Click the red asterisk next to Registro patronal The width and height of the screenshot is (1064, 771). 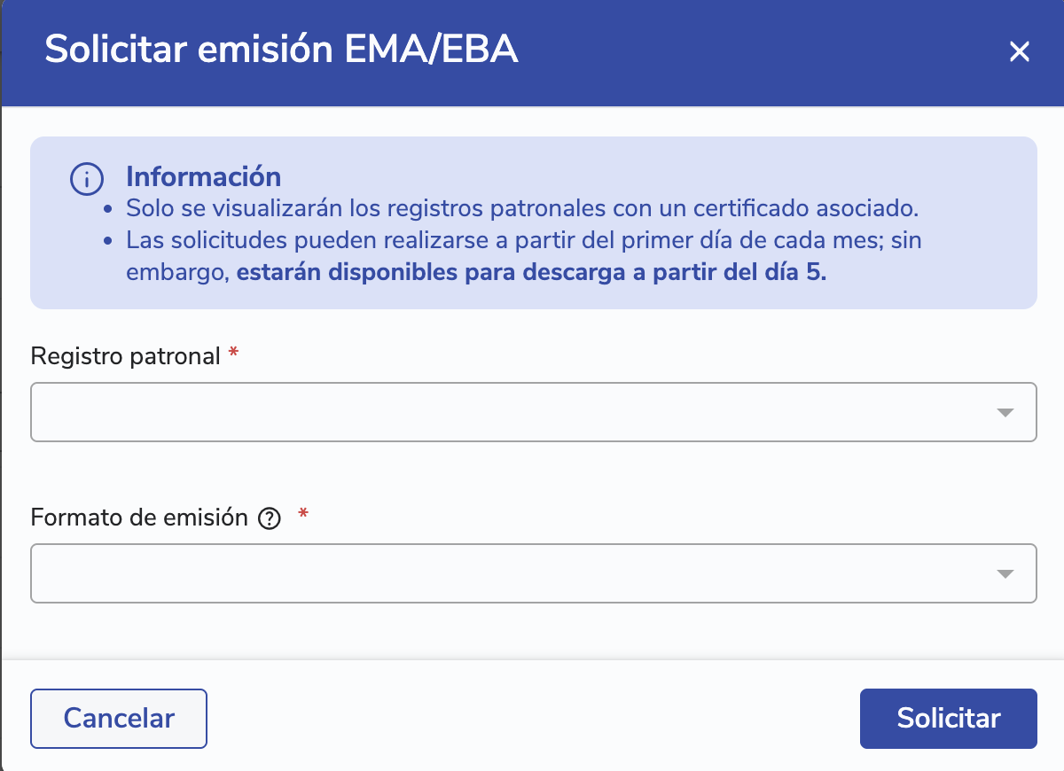233,354
